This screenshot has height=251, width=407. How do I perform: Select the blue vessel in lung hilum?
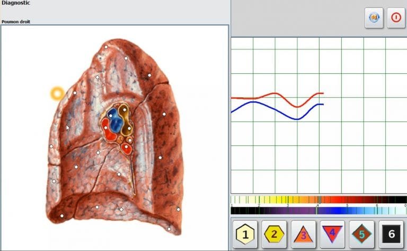115,119
